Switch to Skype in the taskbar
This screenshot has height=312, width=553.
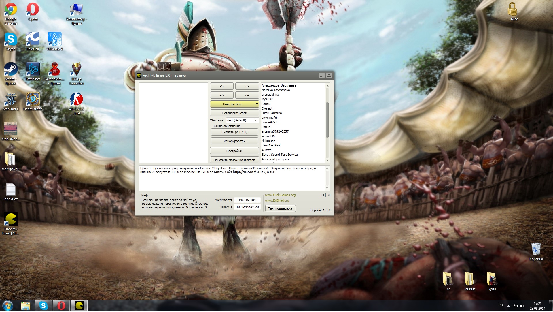pyautogui.click(x=43, y=306)
